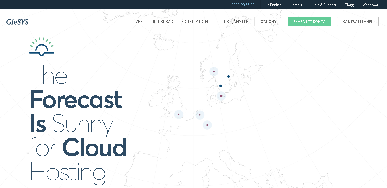Click the sunrise cloud icon above the headline
The width and height of the screenshot is (387, 188).
point(42,47)
